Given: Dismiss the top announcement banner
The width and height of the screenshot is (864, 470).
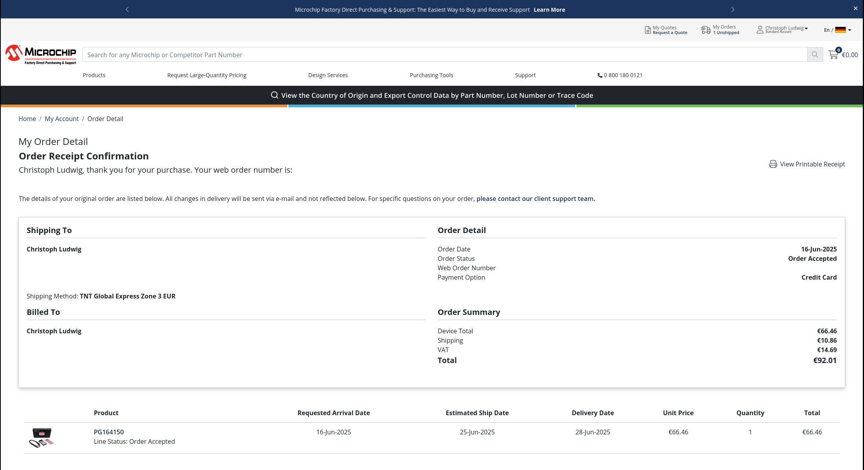Looking at the screenshot, I should point(855,9).
